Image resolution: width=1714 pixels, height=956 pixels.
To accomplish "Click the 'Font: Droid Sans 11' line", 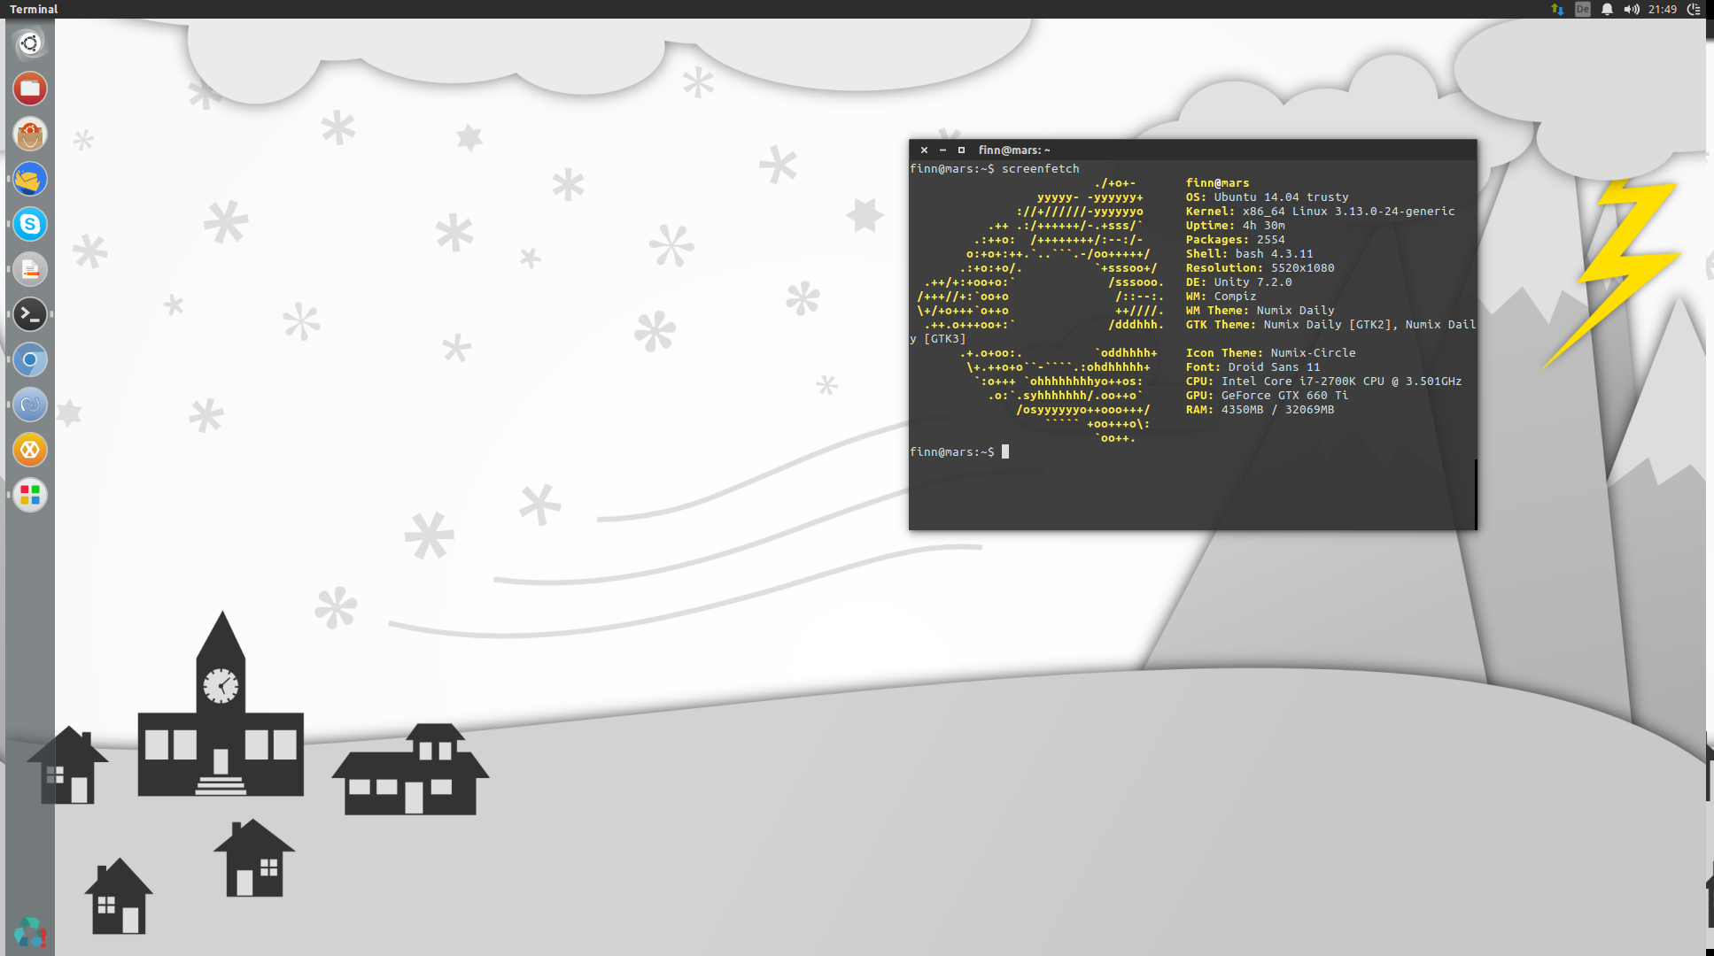I will pyautogui.click(x=1253, y=366).
